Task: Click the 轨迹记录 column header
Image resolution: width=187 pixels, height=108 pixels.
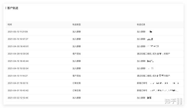Action: coord(141,24)
